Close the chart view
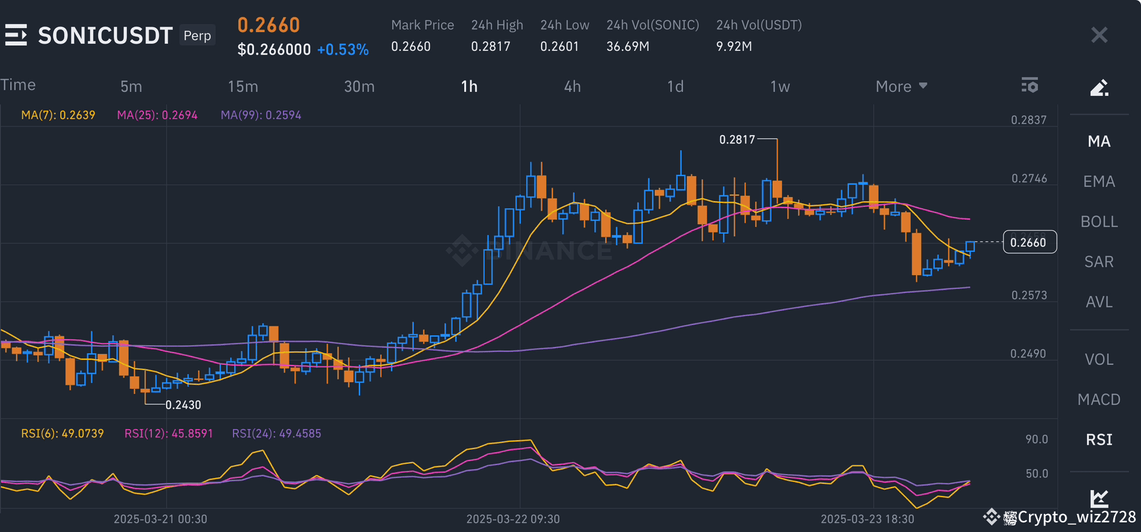This screenshot has width=1141, height=532. click(x=1099, y=35)
